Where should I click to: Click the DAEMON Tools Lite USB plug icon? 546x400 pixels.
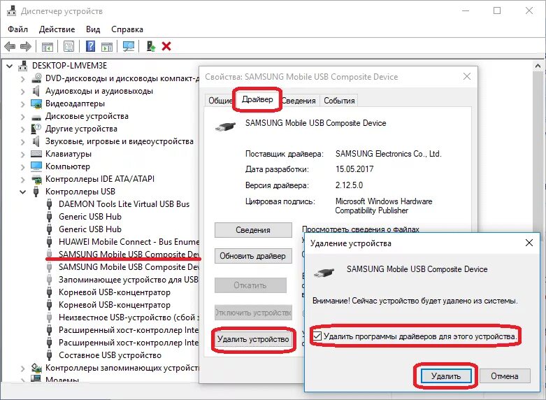[x=50, y=203]
